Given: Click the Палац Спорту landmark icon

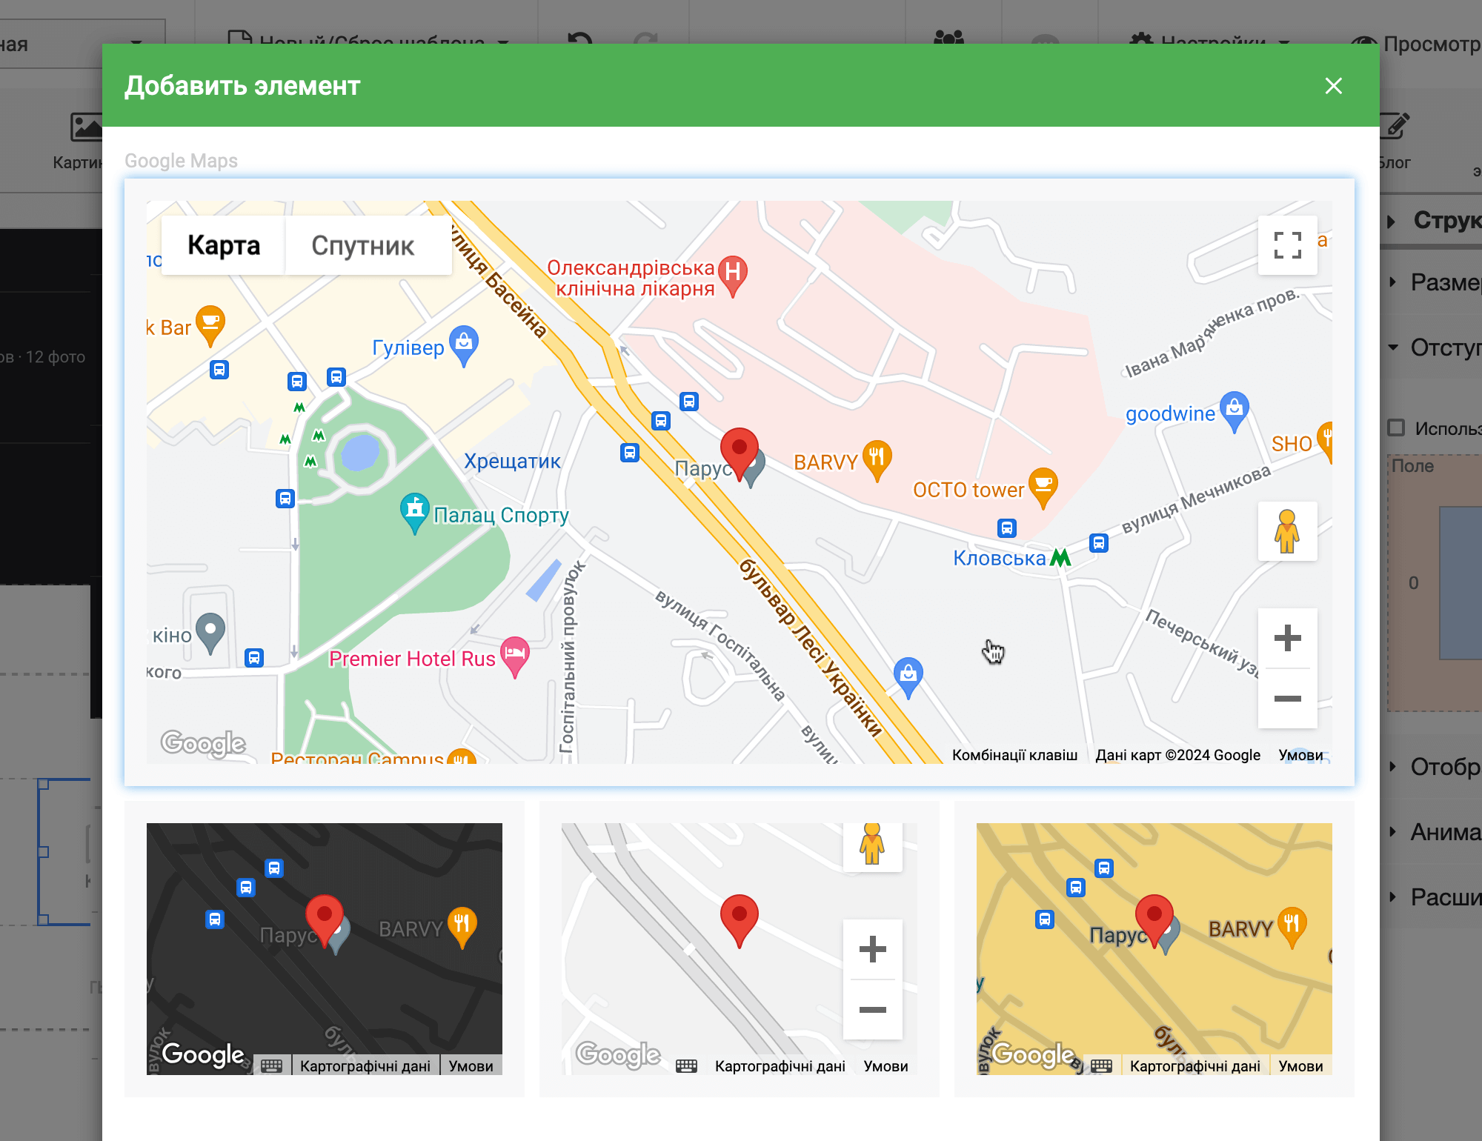Looking at the screenshot, I should (x=415, y=513).
